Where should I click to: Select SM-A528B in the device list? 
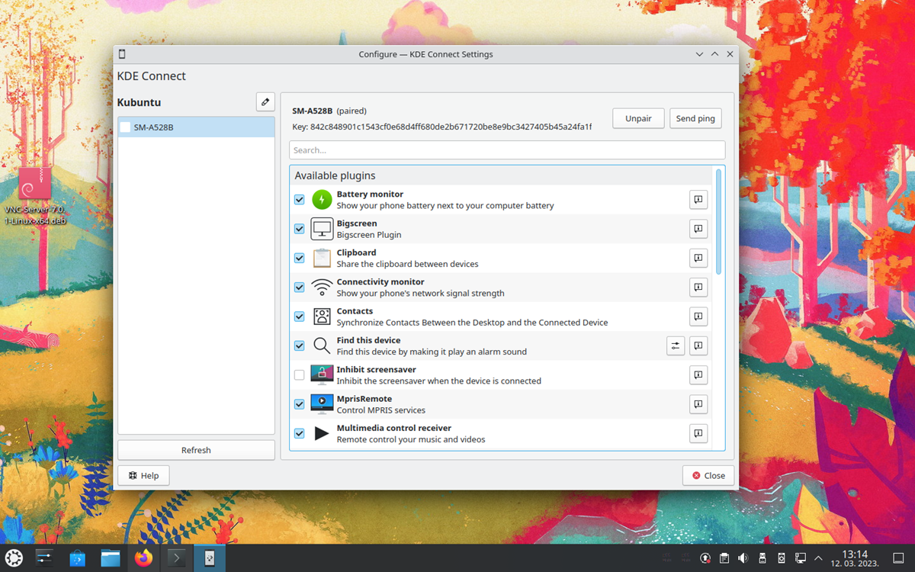click(196, 127)
